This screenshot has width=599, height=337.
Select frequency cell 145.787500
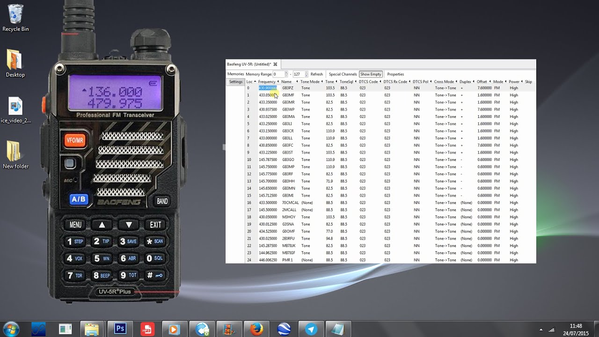click(268, 160)
